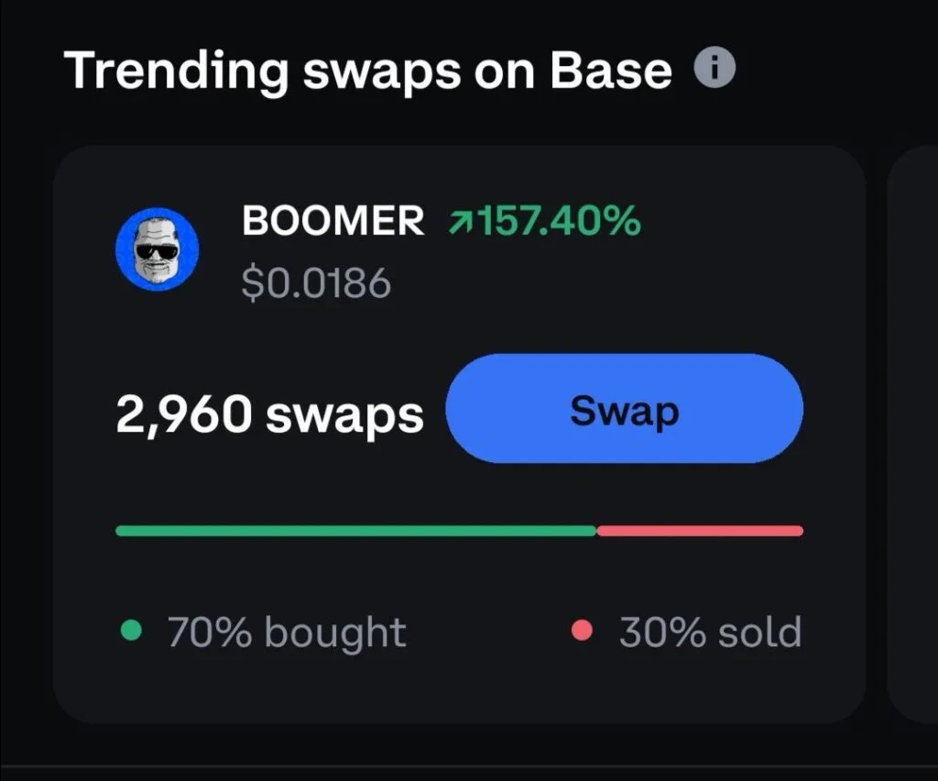Click the 157.40% price change value
Image resolution: width=938 pixels, height=781 pixels.
click(561, 222)
